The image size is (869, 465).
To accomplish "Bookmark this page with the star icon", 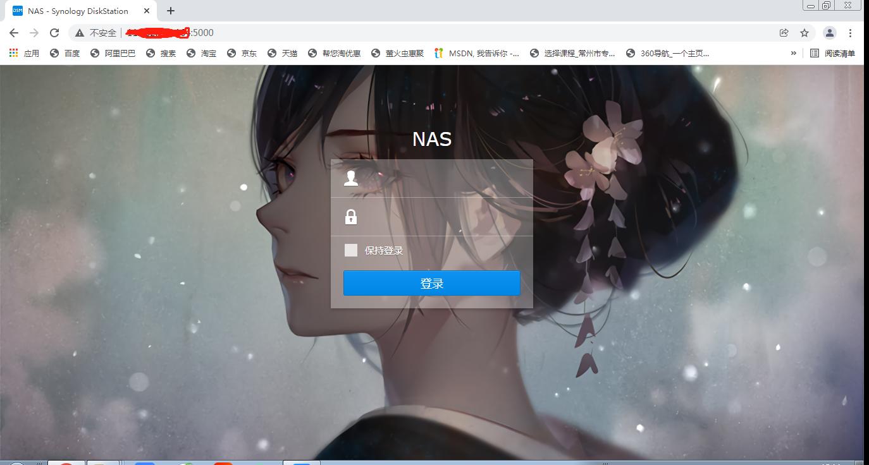I will click(x=804, y=32).
